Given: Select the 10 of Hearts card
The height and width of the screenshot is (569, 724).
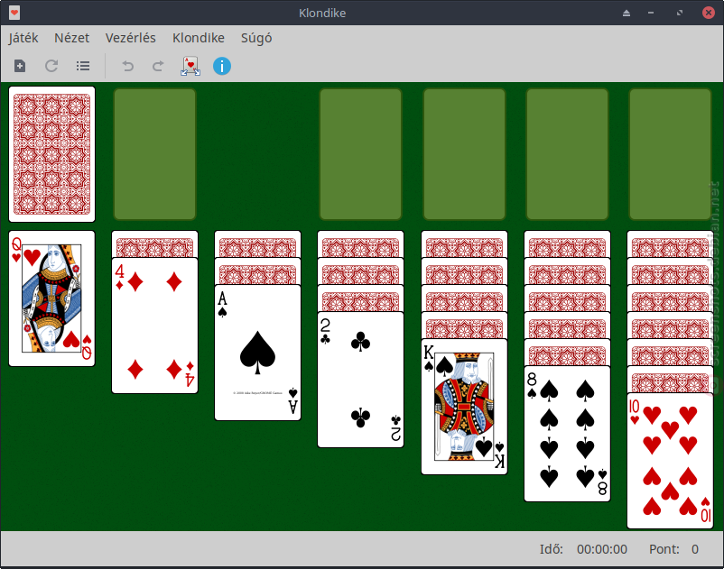Looking at the screenshot, I should (x=670, y=461).
